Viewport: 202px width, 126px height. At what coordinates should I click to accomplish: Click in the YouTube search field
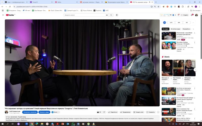(85, 15)
